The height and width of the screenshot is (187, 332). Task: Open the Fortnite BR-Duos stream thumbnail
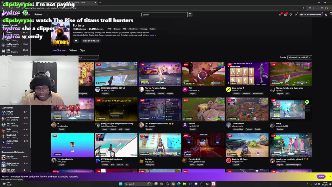247,145
